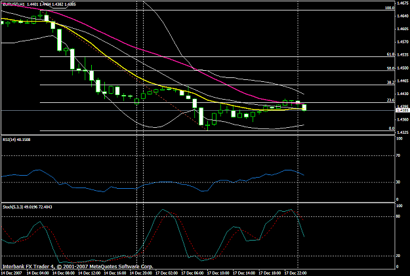Click the 1.4500 price scale value

(x=403, y=68)
